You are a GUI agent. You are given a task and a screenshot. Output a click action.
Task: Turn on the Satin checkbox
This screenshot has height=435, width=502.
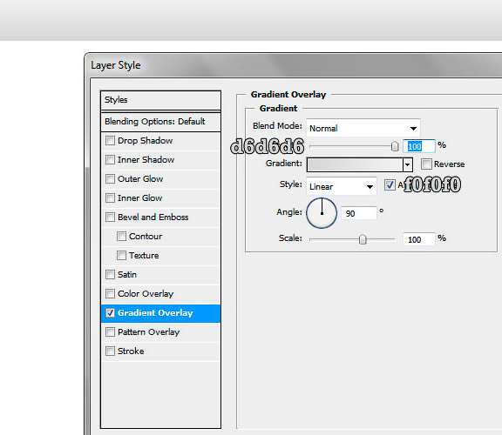[x=110, y=275]
